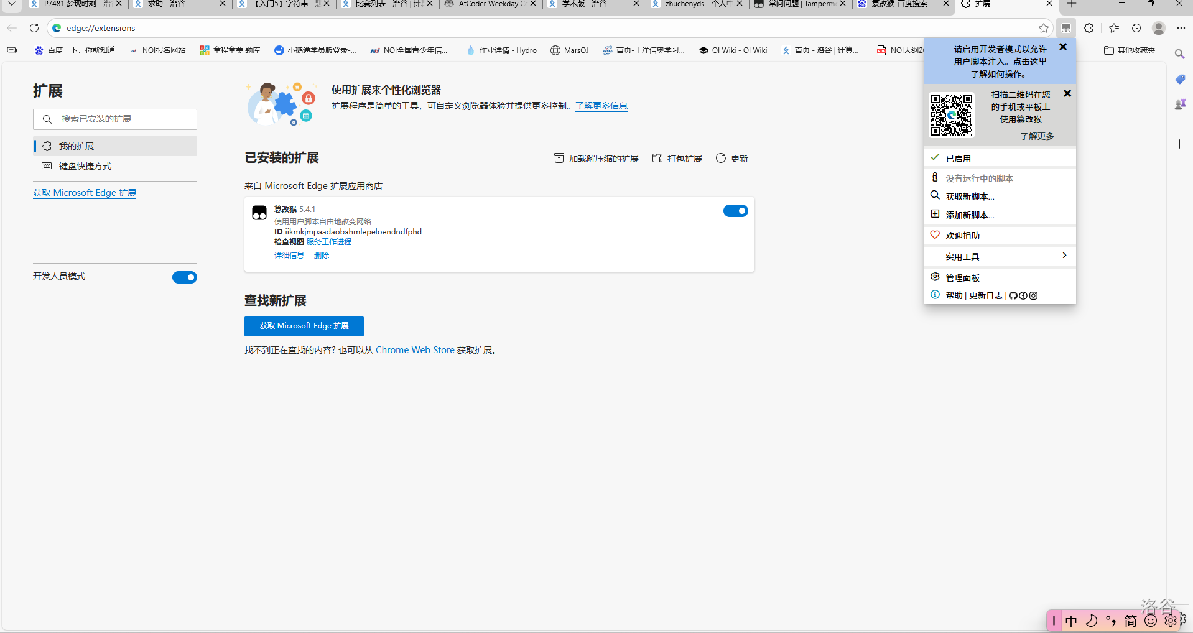Expand the 实用工具 submenu arrow
This screenshot has height=633, width=1193.
[1064, 256]
